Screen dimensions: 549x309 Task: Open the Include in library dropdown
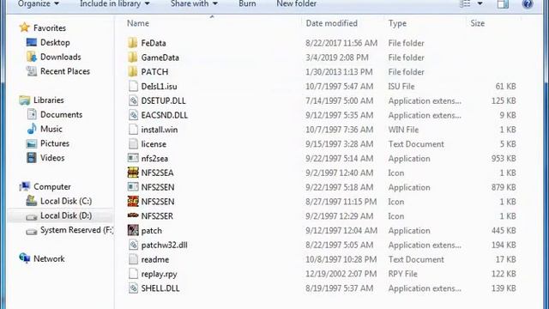[x=115, y=3]
